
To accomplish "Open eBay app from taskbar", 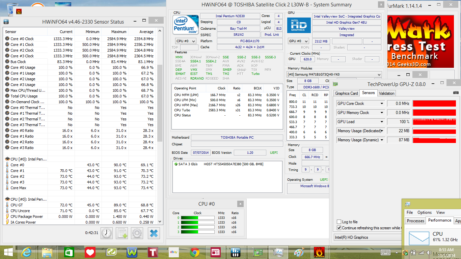I will (x=173, y=252).
